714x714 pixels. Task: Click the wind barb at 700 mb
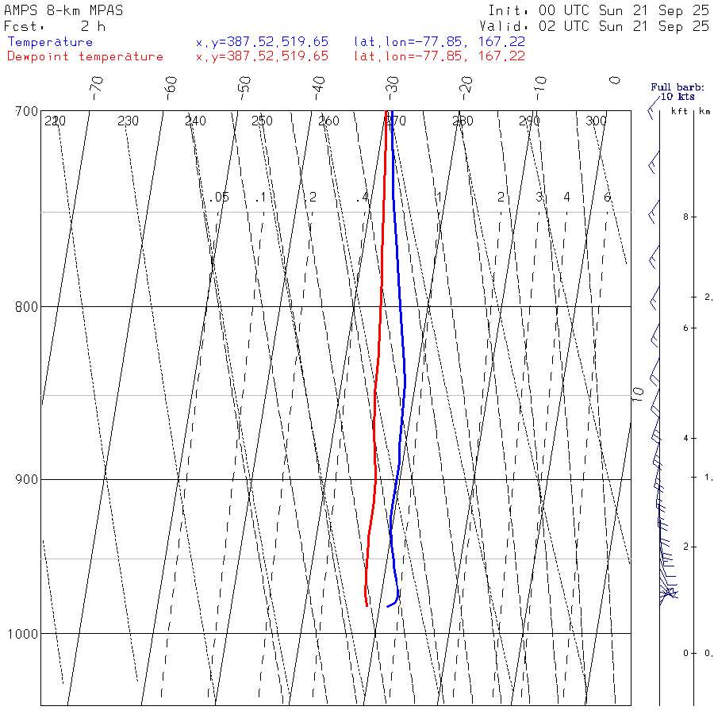point(654,110)
